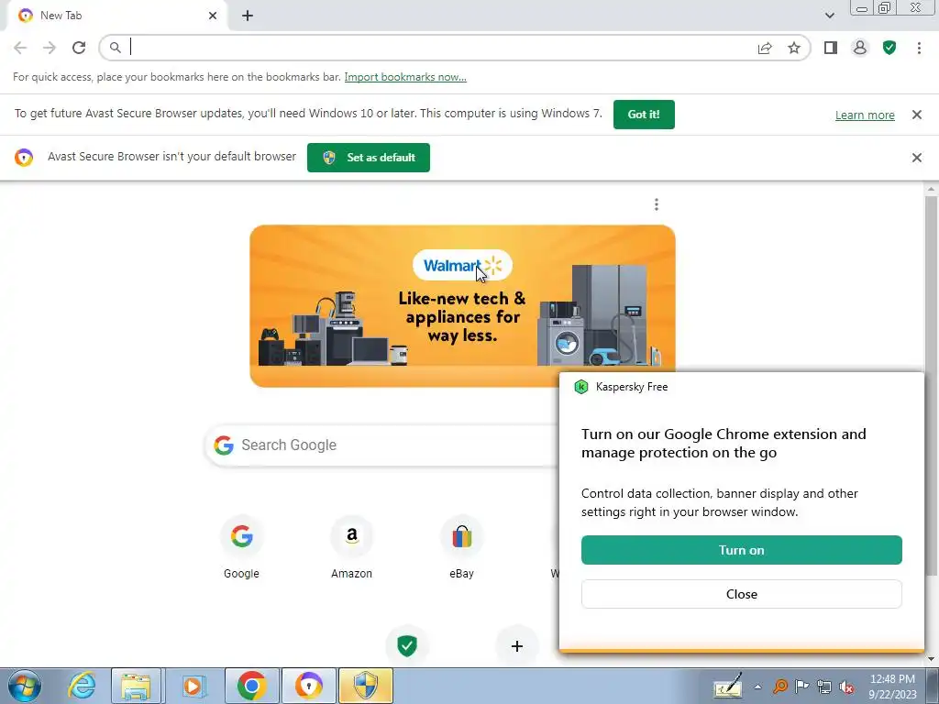Switch to Google Chrome in taskbar
The height and width of the screenshot is (704, 939).
(x=251, y=686)
